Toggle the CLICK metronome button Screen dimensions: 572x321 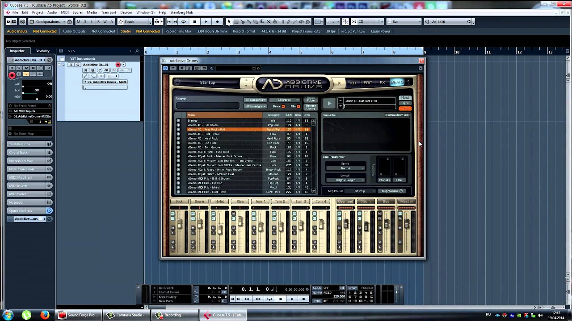[317, 288]
